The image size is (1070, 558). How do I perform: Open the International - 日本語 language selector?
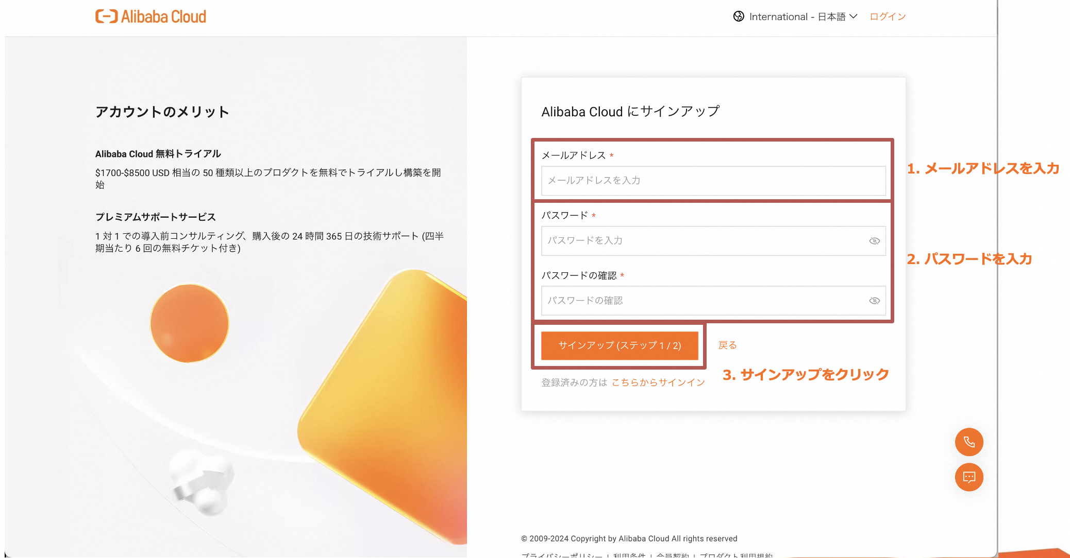797,16
